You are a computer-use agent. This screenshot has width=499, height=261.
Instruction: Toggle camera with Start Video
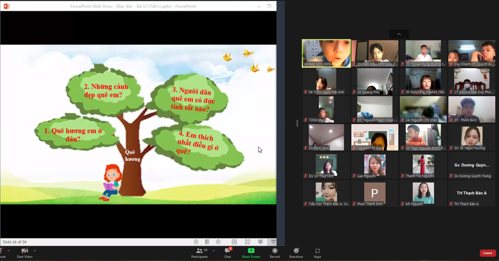24,253
